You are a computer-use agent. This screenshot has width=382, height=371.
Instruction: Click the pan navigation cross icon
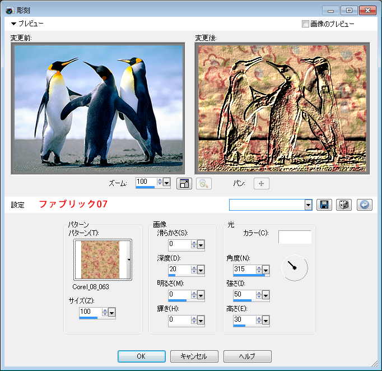coord(262,183)
